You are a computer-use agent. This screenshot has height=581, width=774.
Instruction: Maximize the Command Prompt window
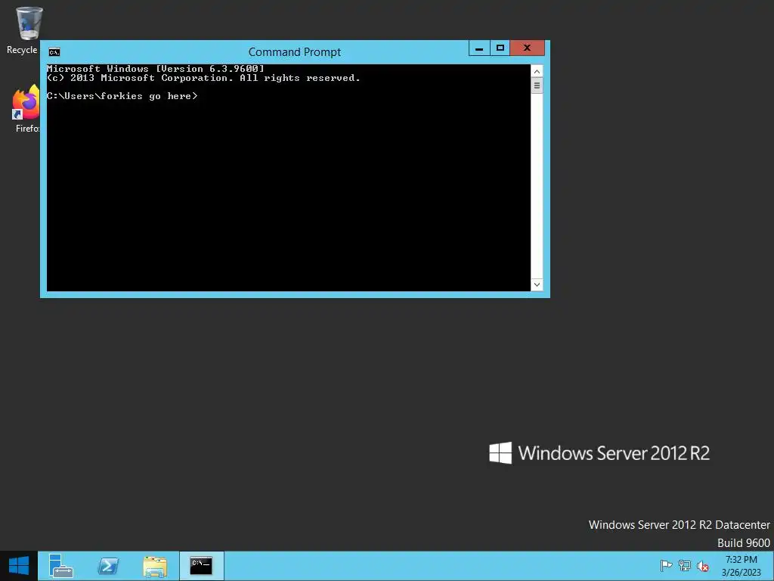click(x=500, y=48)
